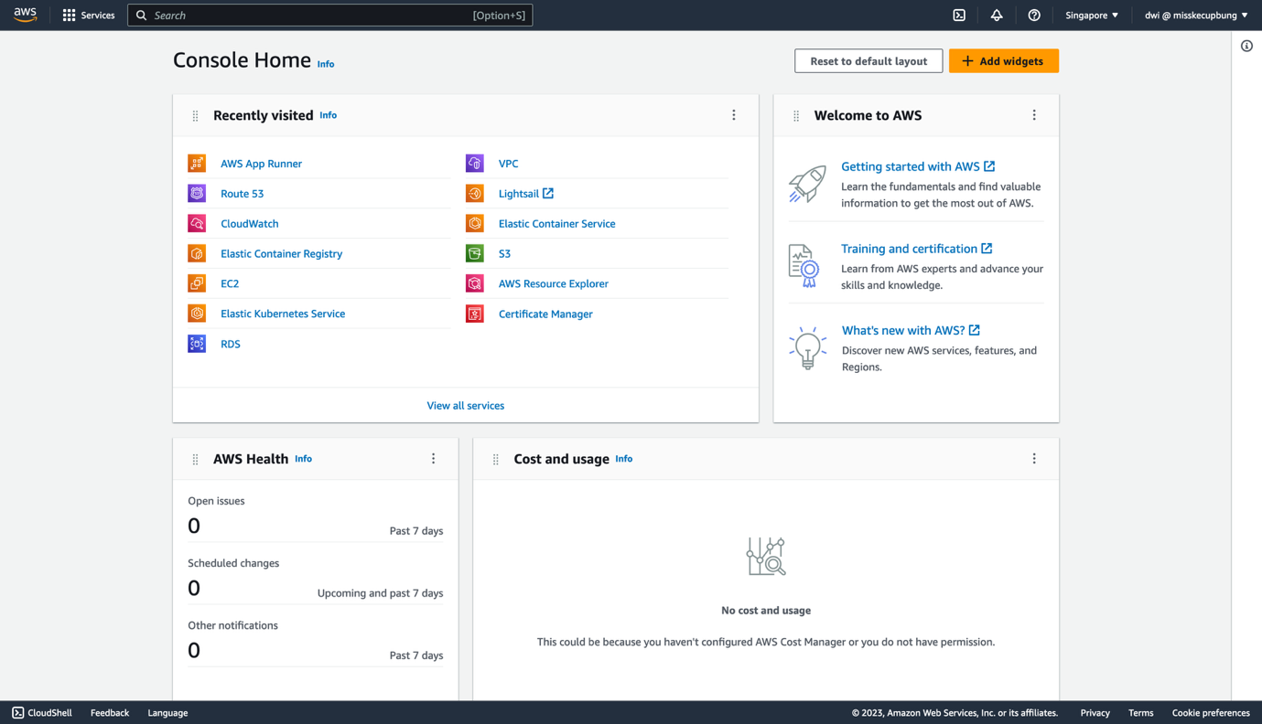Click the notifications bell icon
The height and width of the screenshot is (724, 1262).
[x=996, y=15]
